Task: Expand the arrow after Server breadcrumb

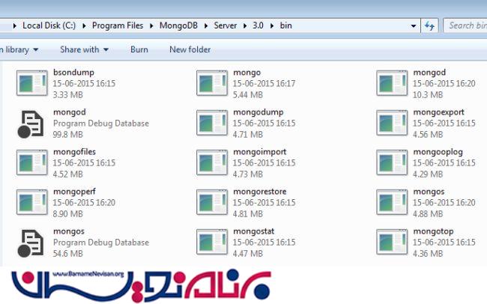Action: pyautogui.click(x=245, y=25)
